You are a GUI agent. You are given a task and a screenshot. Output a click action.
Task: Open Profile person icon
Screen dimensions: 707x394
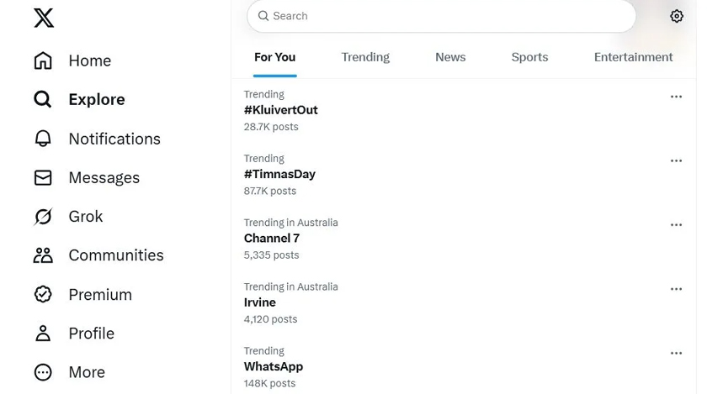[x=43, y=334]
